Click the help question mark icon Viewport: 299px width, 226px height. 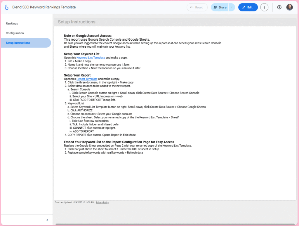point(279,7)
